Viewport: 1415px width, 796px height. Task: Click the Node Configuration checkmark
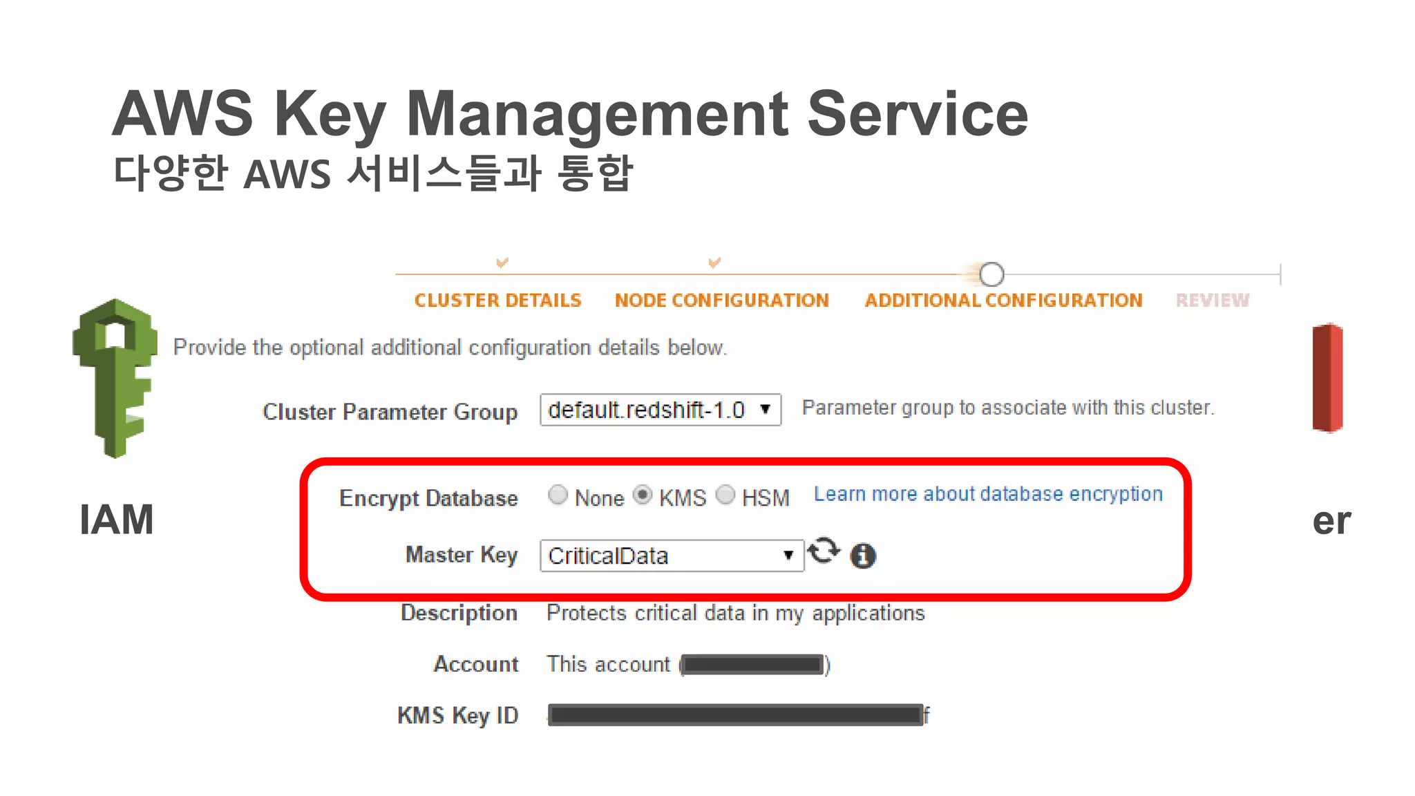tap(714, 263)
